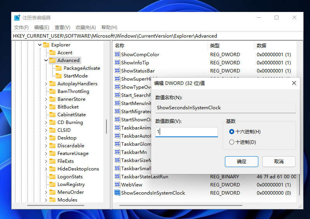
Task: Expand the AutoplayHandlers tree node
Action: [x=46, y=84]
